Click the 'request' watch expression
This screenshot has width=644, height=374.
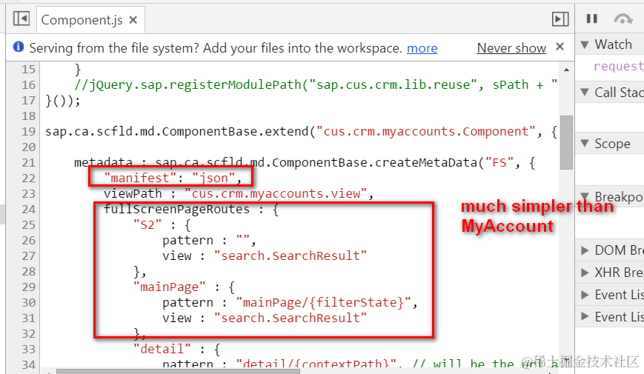coord(619,66)
